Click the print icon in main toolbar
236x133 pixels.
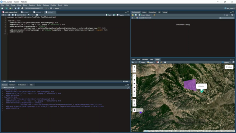[22, 8]
